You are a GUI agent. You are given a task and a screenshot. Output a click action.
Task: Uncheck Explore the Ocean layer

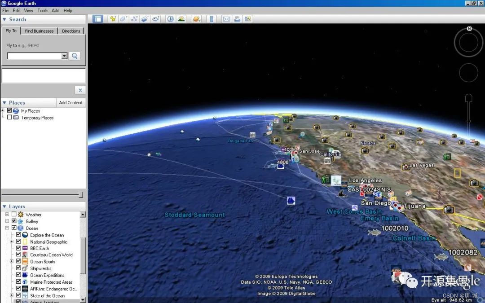(18, 235)
